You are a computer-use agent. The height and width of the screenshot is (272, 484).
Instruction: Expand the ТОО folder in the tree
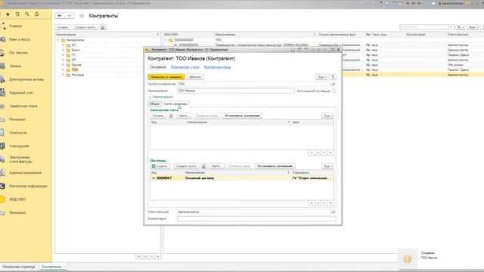(x=63, y=70)
